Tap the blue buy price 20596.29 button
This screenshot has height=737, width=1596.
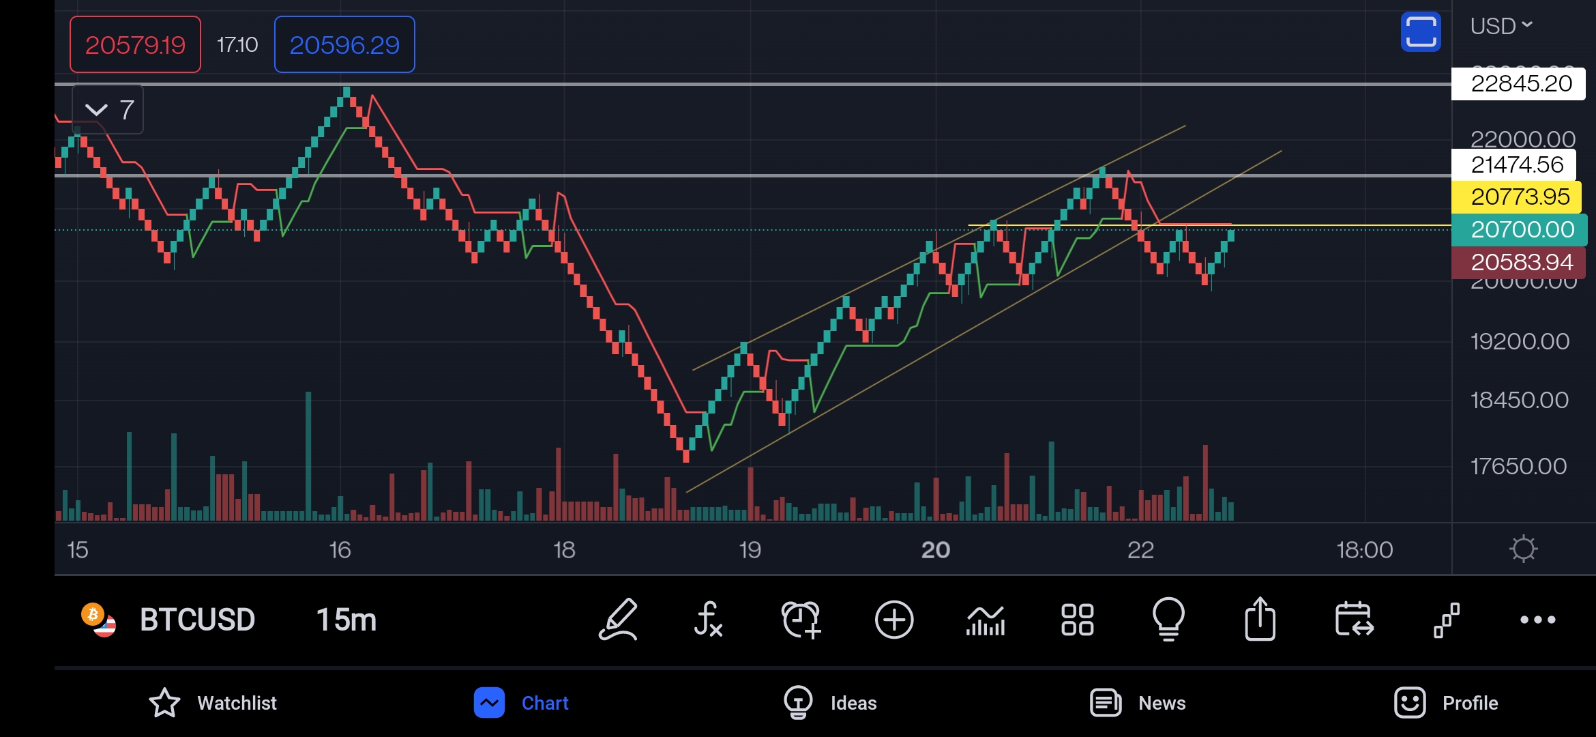click(344, 45)
